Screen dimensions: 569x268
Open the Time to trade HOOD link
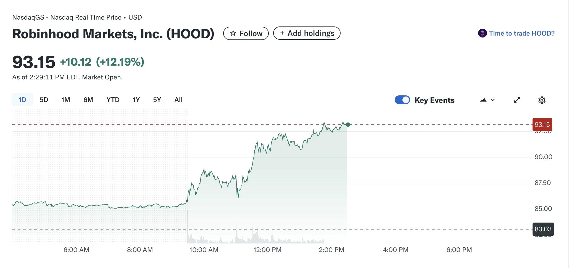tap(521, 33)
